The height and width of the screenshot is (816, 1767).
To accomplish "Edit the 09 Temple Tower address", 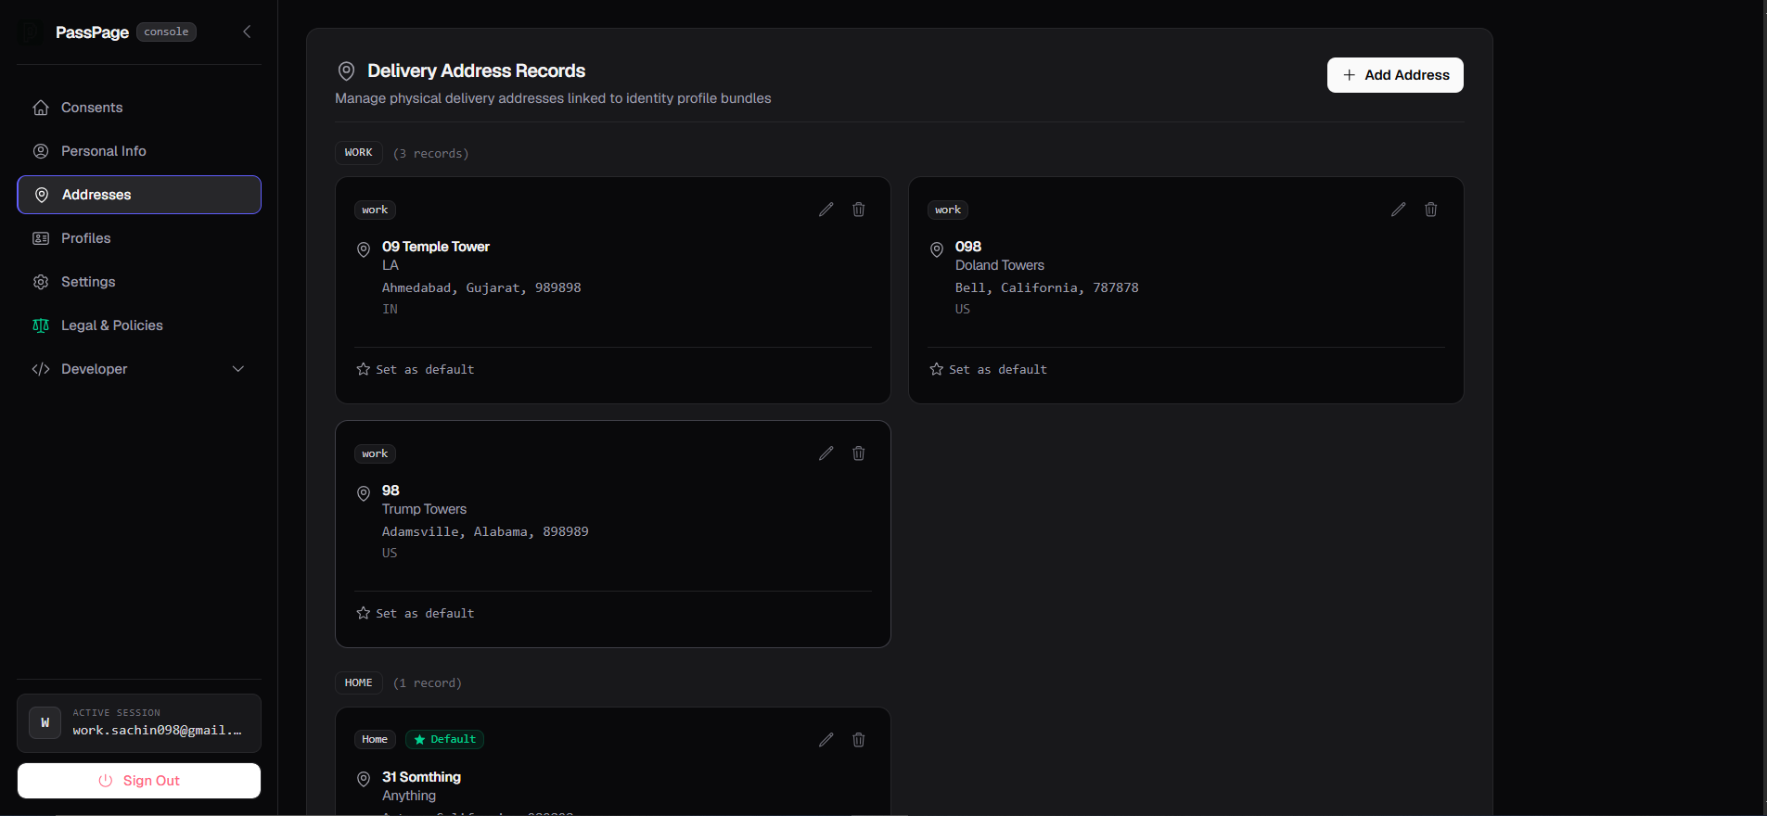I will point(826,210).
